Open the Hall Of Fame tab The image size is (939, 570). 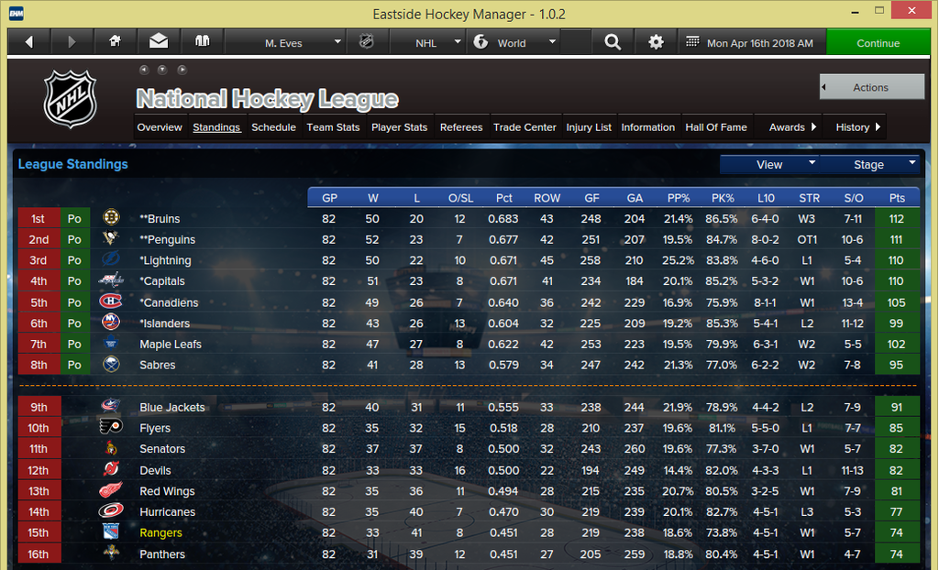point(716,127)
